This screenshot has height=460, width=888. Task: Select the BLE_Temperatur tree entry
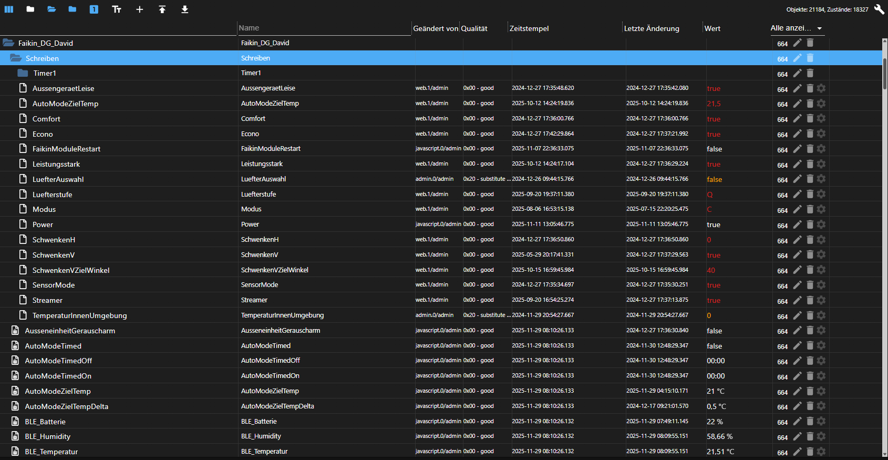click(x=51, y=452)
